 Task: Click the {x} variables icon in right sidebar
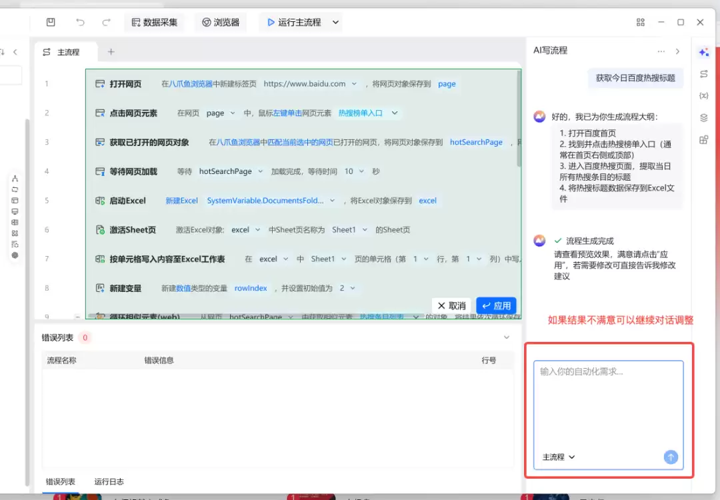(x=703, y=95)
